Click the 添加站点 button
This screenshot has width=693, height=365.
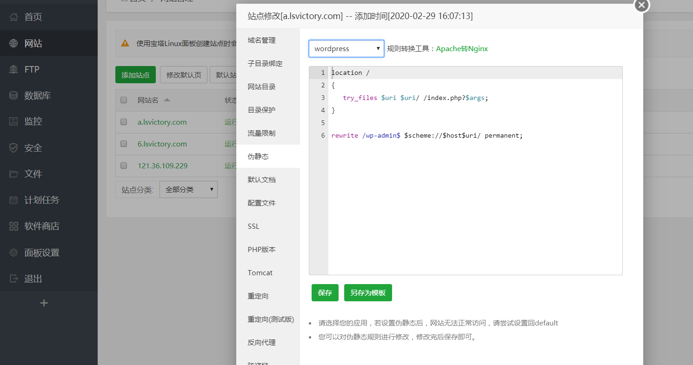click(135, 75)
